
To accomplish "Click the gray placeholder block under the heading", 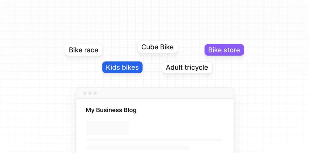I will tap(107, 128).
